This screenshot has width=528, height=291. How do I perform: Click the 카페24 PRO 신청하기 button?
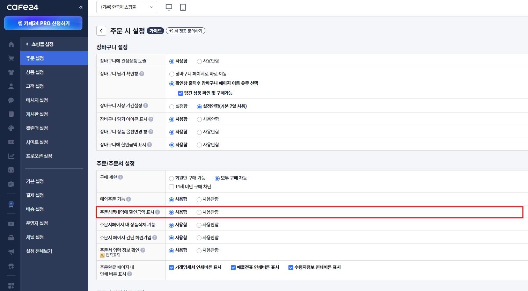pos(43,23)
